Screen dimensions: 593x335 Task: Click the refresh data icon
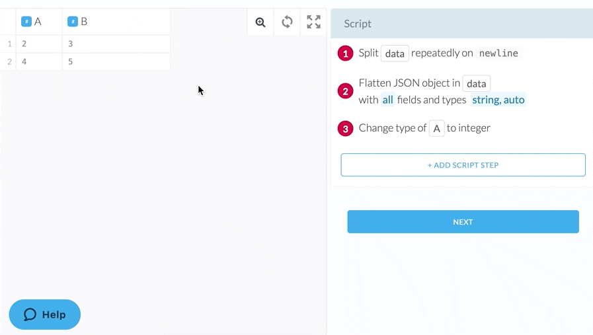click(287, 22)
